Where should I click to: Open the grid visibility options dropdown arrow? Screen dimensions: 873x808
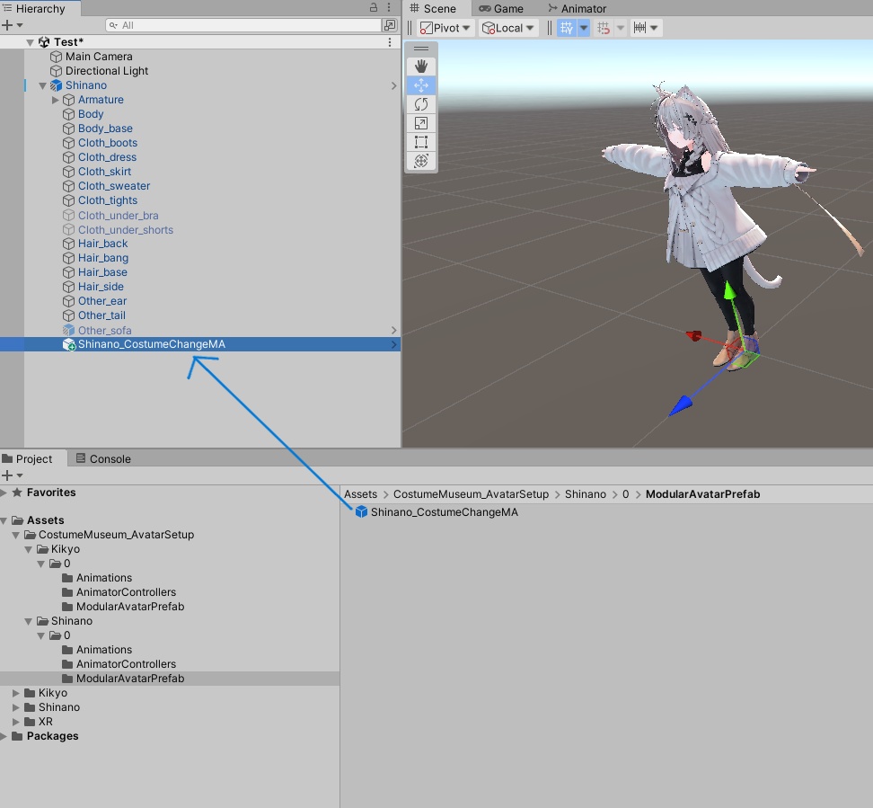583,28
